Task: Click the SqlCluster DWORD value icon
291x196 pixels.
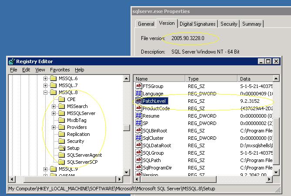Action: (x=139, y=138)
